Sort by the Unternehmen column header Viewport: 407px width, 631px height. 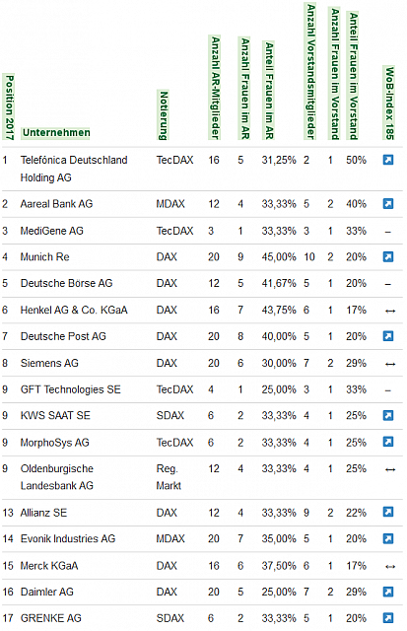click(56, 132)
